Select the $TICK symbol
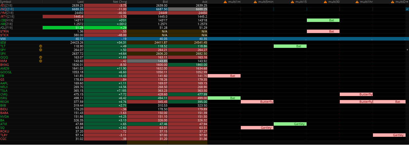 click(4, 35)
